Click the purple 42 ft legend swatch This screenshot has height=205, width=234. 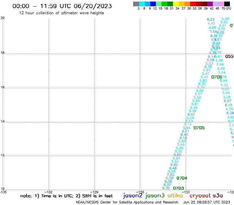(x=210, y=4)
